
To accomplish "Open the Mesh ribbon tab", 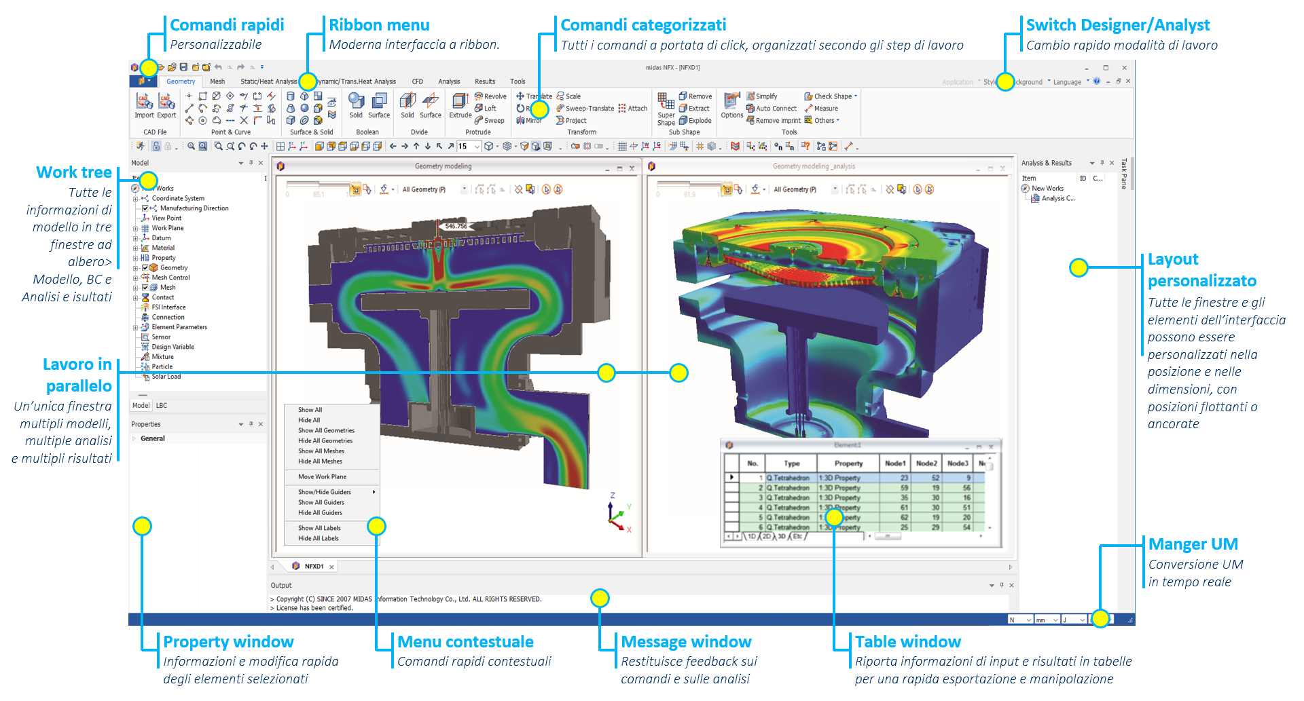I will pyautogui.click(x=217, y=81).
